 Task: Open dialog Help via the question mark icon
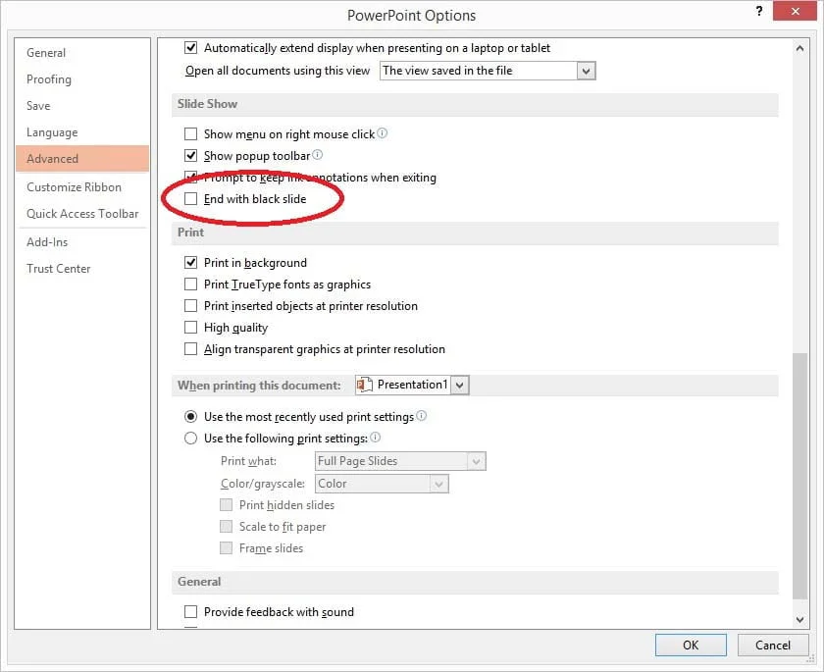click(x=758, y=11)
